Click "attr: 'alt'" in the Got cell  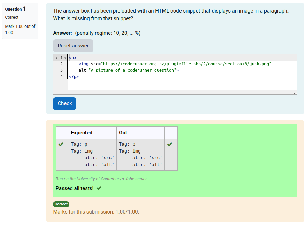click(147, 165)
